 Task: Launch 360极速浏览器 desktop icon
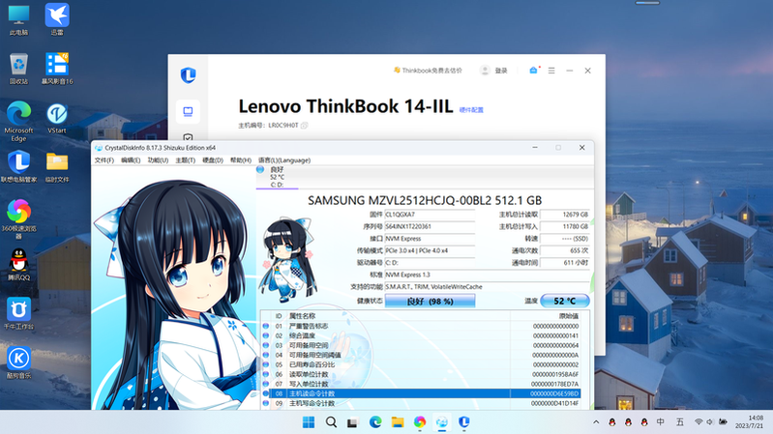click(x=18, y=218)
